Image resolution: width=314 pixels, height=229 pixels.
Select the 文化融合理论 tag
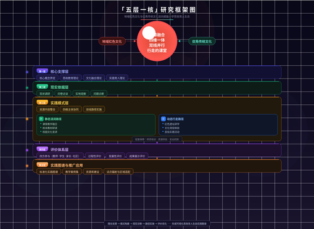point(94,78)
